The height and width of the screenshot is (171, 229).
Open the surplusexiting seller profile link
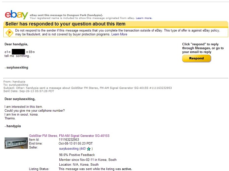point(69,149)
